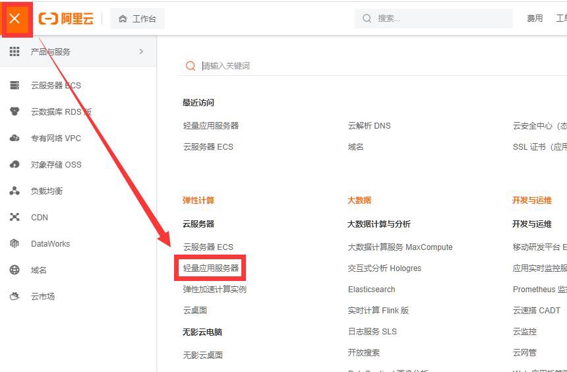Click the orange 开发与运维 category heading
Screen dimensions: 567x372
pyautogui.click(x=532, y=200)
